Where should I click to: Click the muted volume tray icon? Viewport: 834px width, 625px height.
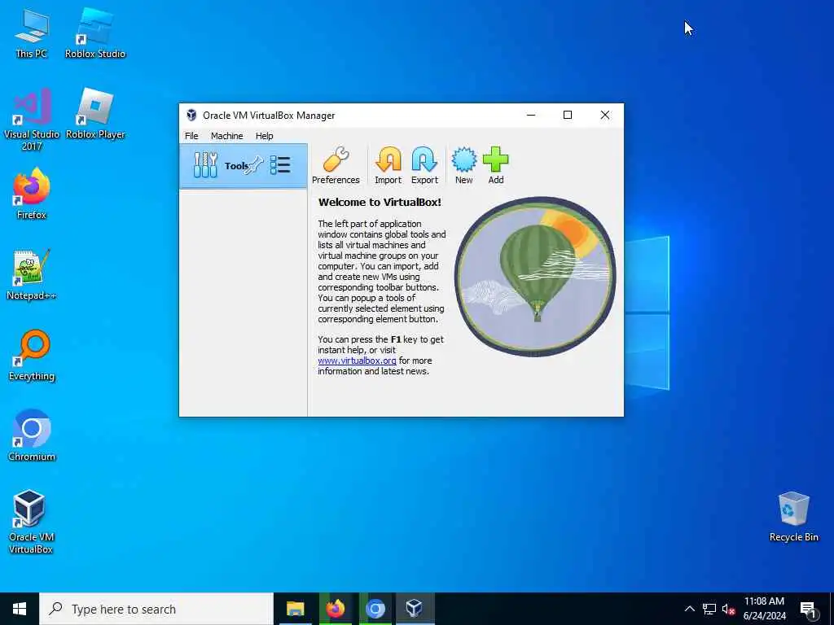728,609
